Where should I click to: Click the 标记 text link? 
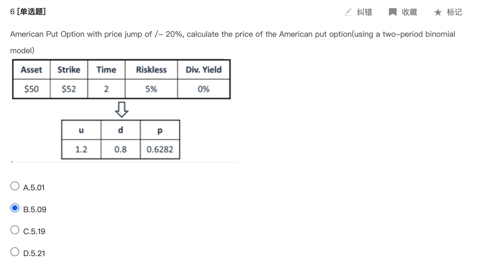pos(454,12)
